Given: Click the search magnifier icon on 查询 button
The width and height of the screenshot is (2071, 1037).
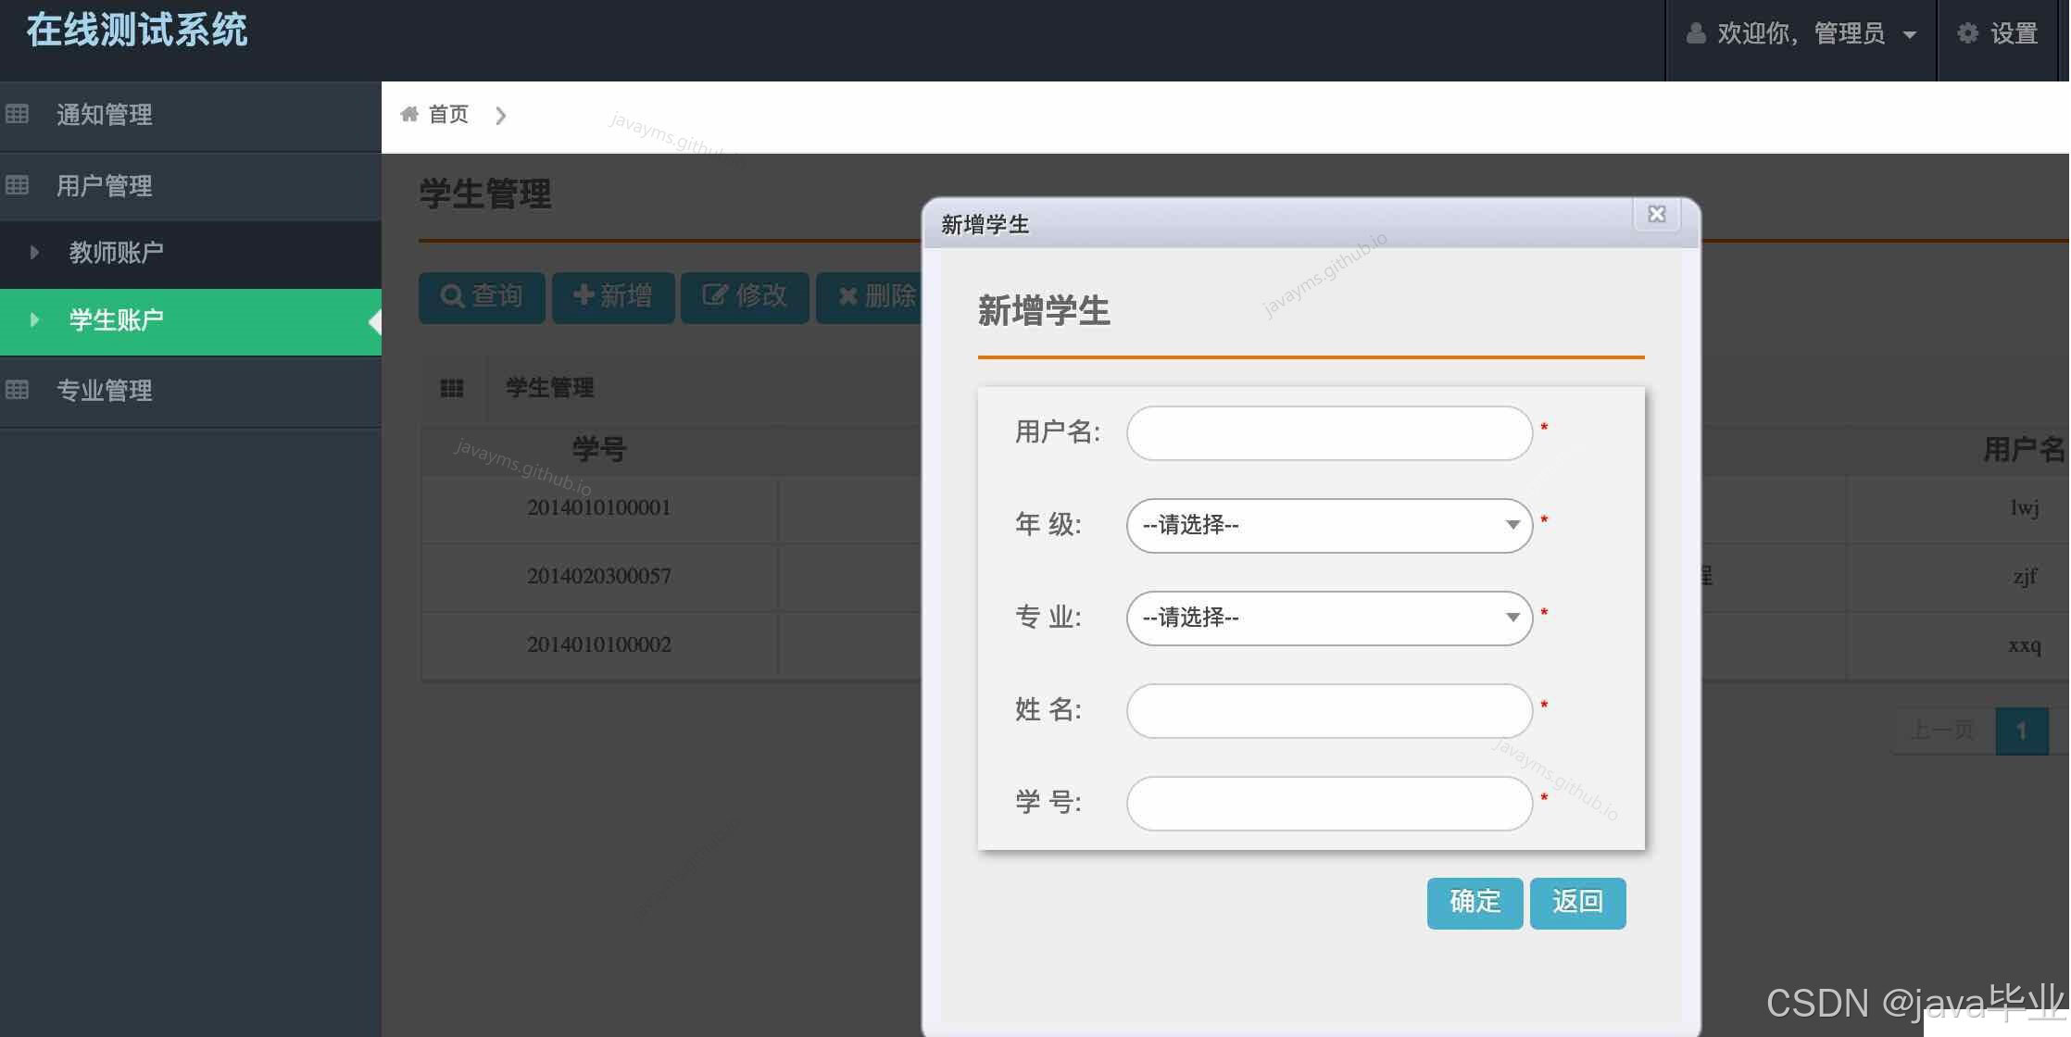Looking at the screenshot, I should coord(453,297).
